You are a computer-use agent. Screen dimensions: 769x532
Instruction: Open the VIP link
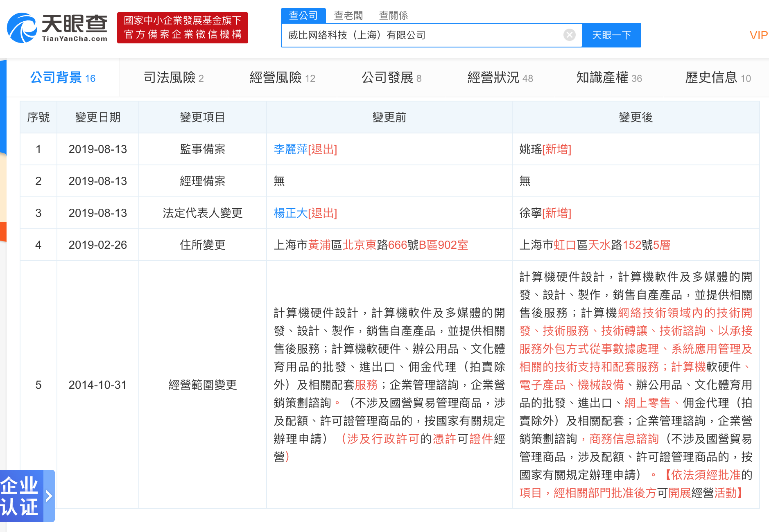[759, 35]
